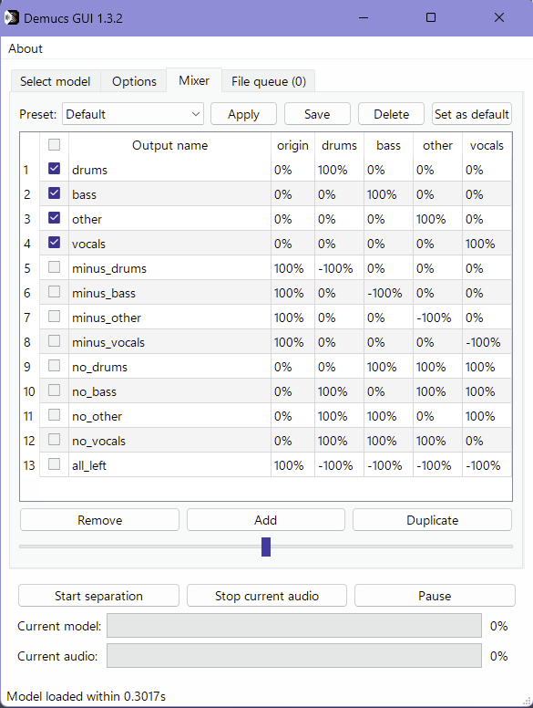Switch to the Select model tab
This screenshot has height=708, width=533.
point(55,81)
